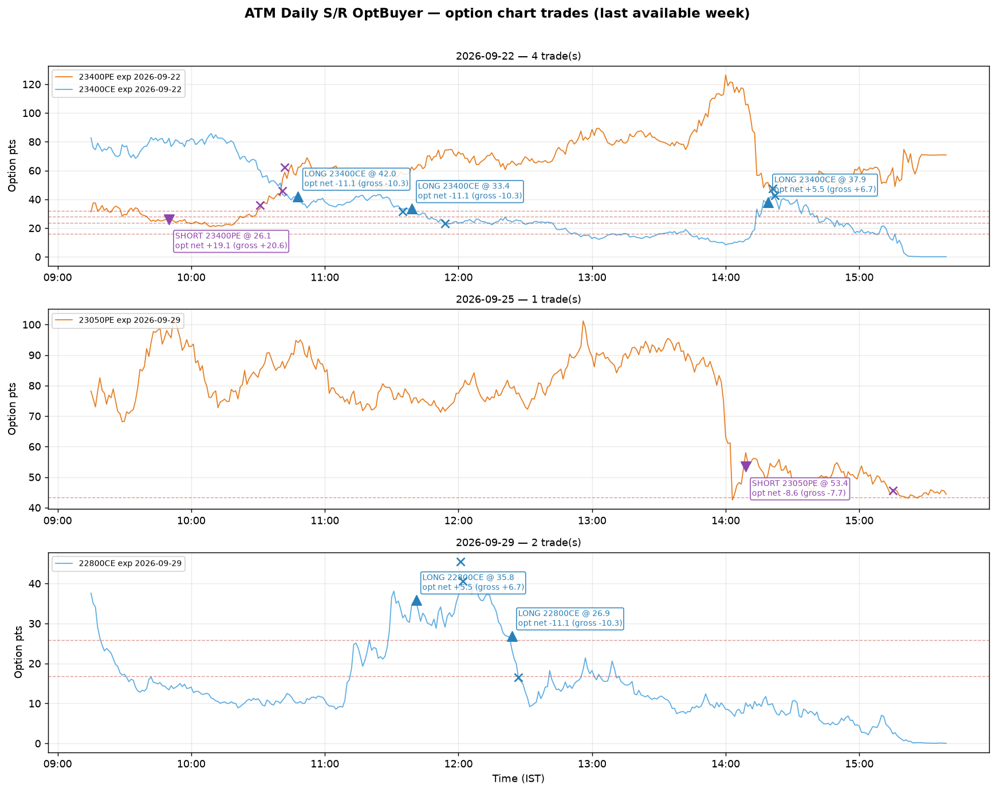The width and height of the screenshot is (996, 792).
Task: Click the '14:00' x-axis tick on the bottom chart
Action: click(x=726, y=764)
